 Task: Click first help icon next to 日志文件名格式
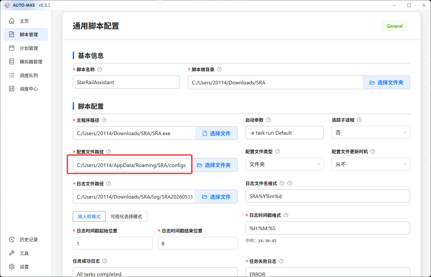[x=282, y=183]
